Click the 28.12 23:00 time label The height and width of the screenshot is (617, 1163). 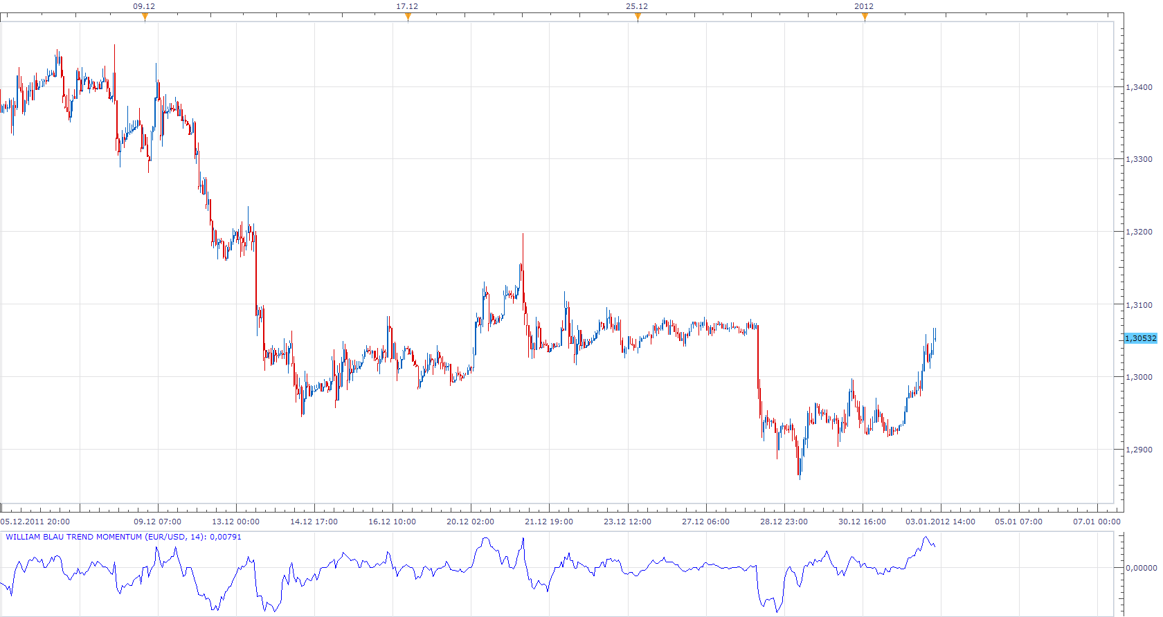(x=784, y=522)
